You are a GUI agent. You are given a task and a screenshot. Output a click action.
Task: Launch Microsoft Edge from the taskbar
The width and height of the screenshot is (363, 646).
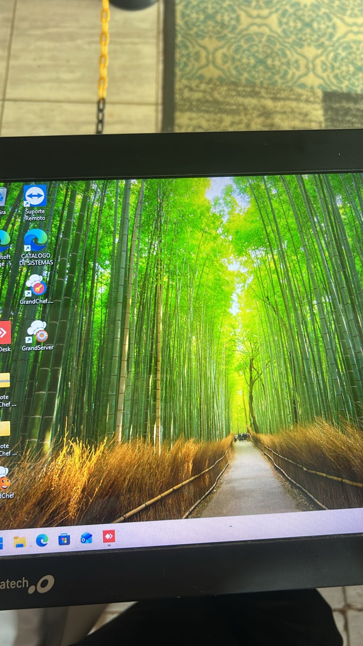point(42,540)
